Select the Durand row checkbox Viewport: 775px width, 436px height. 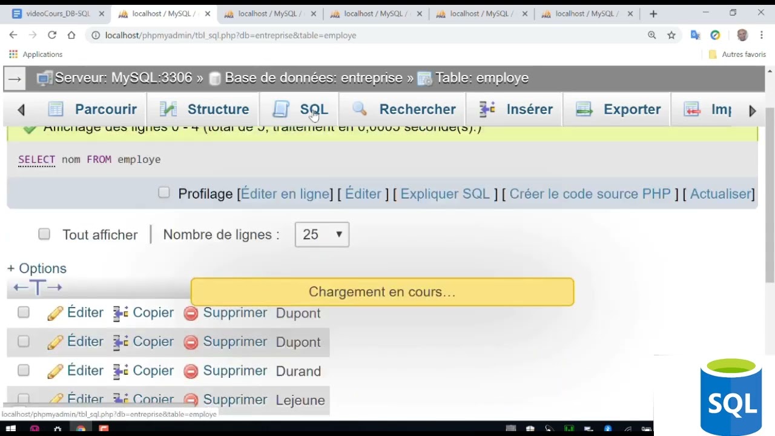[24, 370]
